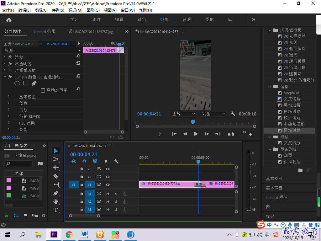
Task: Create new custom bin in Effects panel
Action: click(x=300, y=170)
